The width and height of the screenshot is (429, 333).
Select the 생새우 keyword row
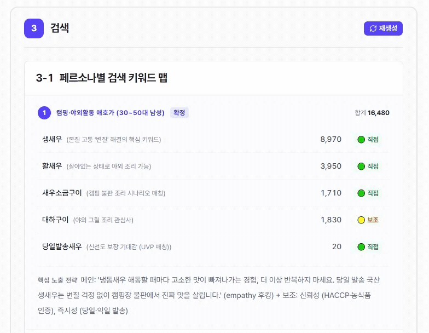(213, 139)
